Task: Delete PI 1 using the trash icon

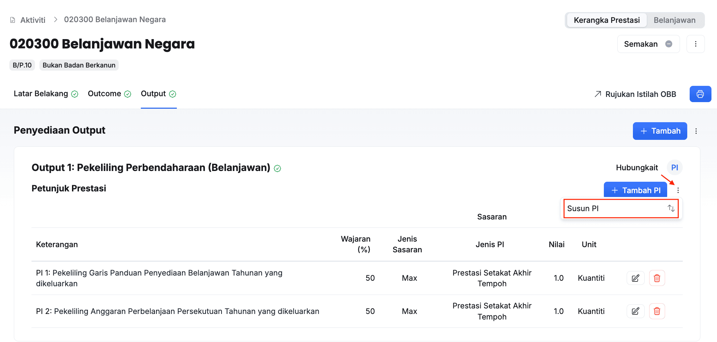Action: pyautogui.click(x=657, y=278)
